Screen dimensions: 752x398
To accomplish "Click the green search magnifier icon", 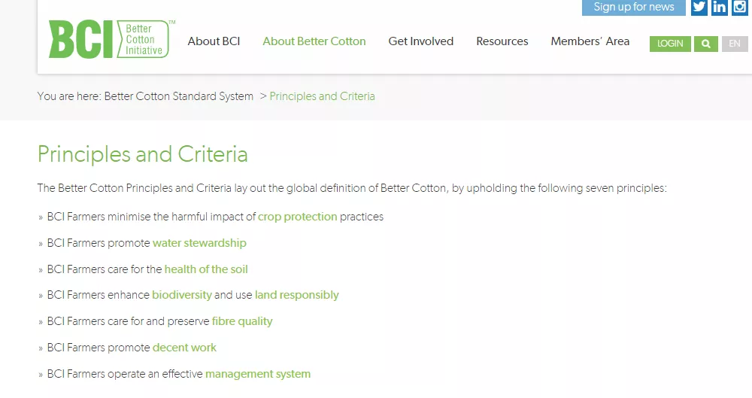I will [705, 44].
